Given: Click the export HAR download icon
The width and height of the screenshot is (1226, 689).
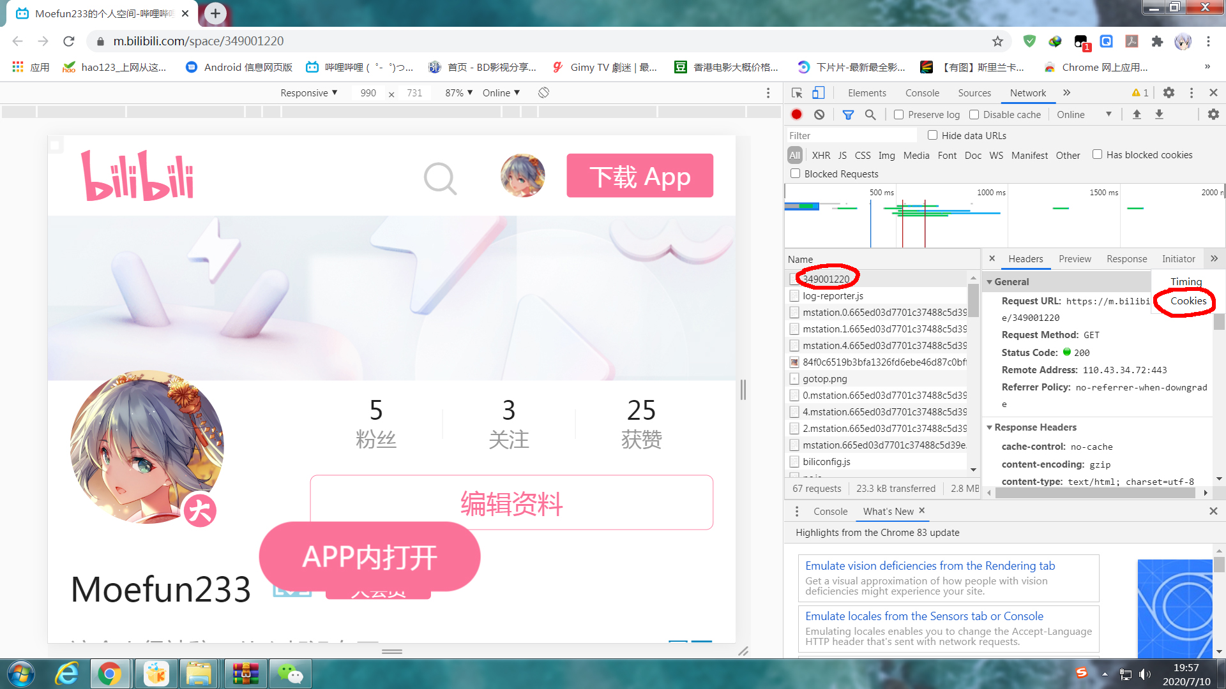Looking at the screenshot, I should (1159, 115).
